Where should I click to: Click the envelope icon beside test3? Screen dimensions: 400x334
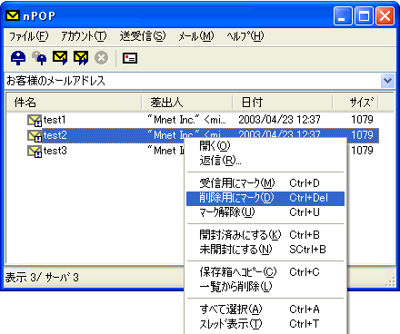pos(35,151)
